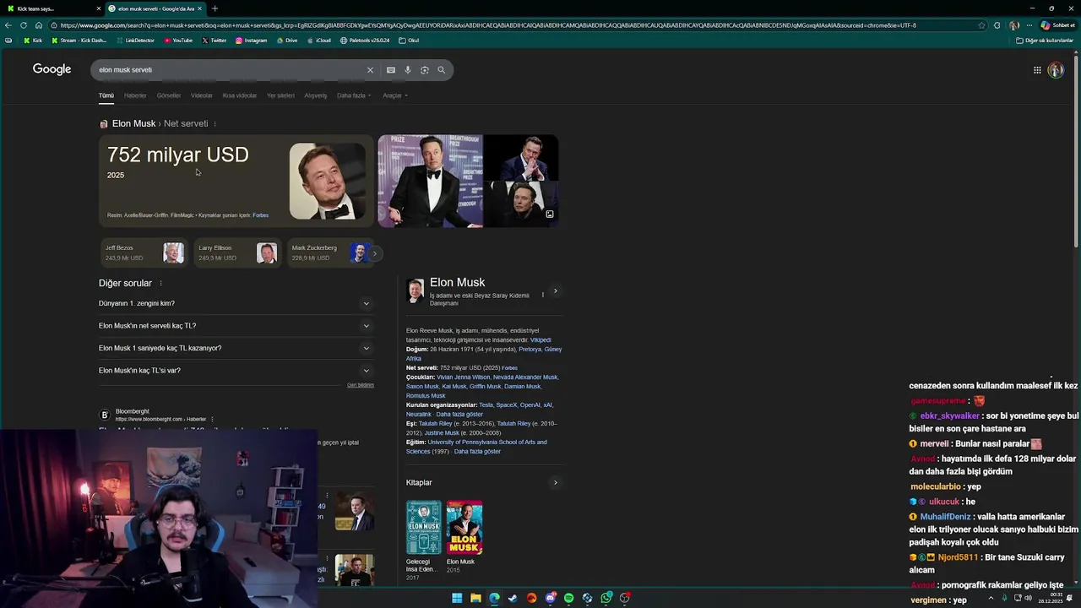Open the Google account avatar menu
Viewport: 1081px width, 608px height.
(1056, 70)
